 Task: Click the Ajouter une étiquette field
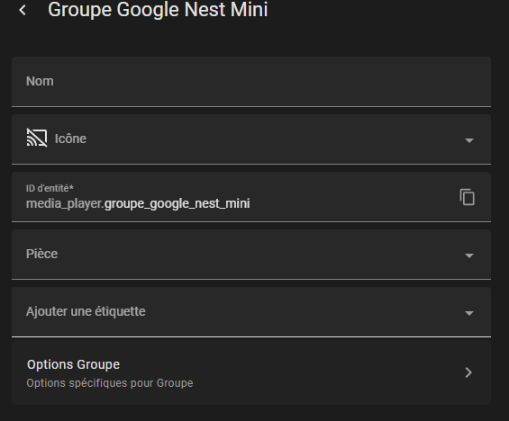click(251, 312)
